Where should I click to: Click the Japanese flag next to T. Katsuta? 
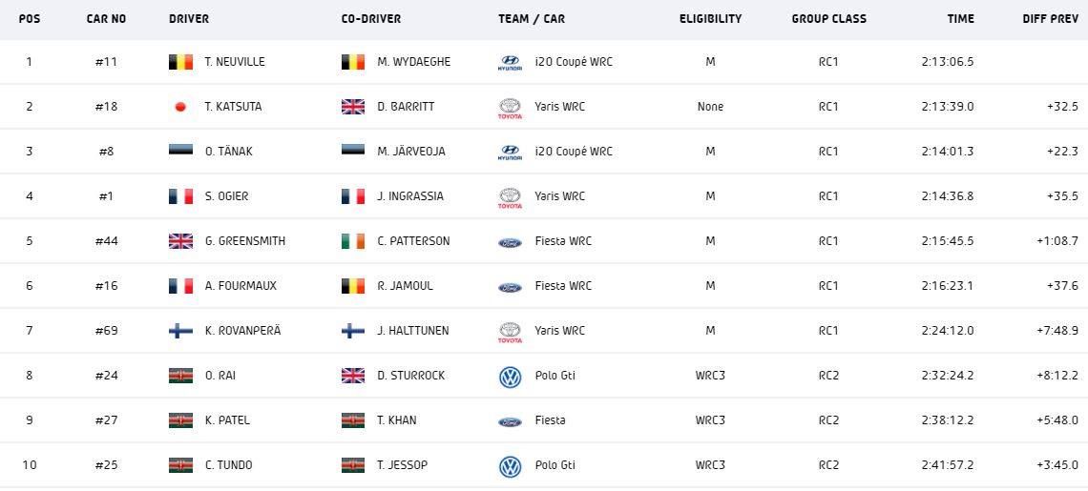tap(180, 108)
